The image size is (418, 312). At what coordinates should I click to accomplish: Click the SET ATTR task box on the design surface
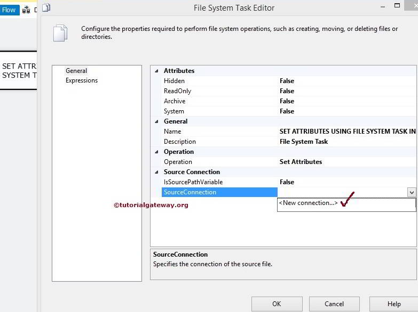(18, 70)
